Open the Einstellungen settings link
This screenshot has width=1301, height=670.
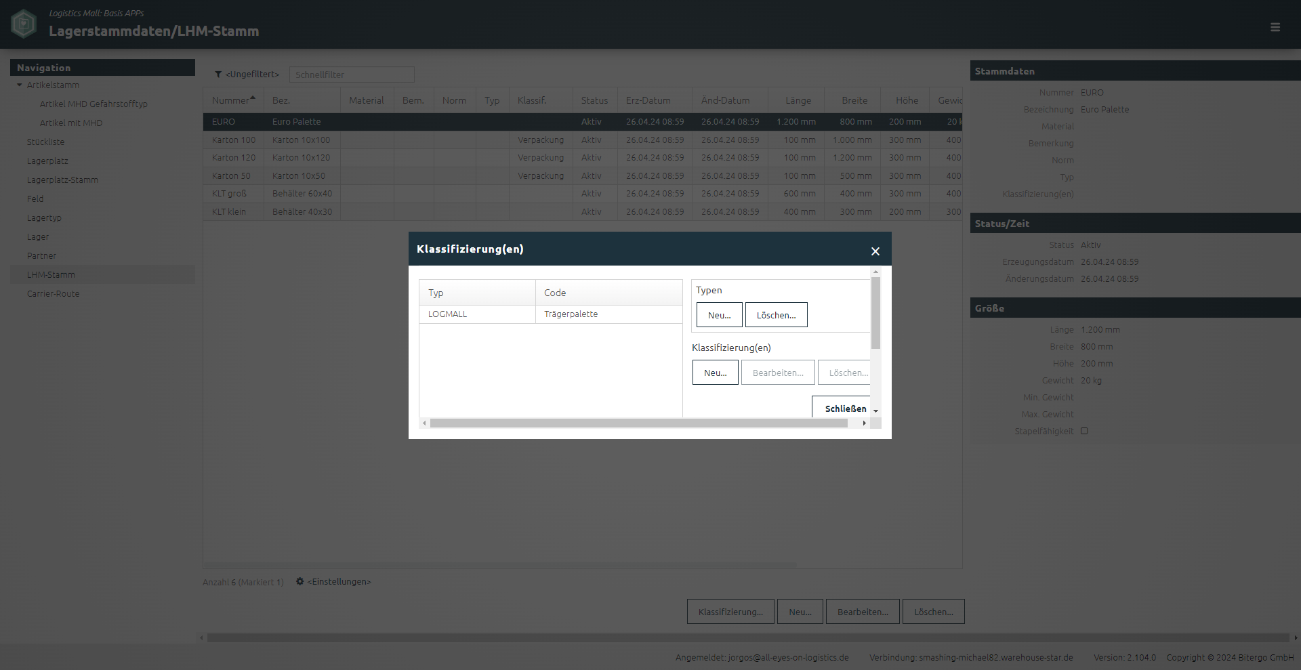tap(339, 582)
